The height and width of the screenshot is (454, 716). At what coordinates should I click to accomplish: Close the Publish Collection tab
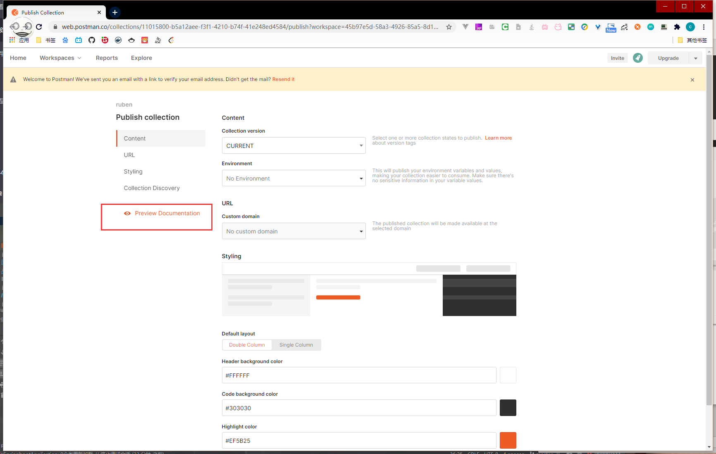coord(99,12)
